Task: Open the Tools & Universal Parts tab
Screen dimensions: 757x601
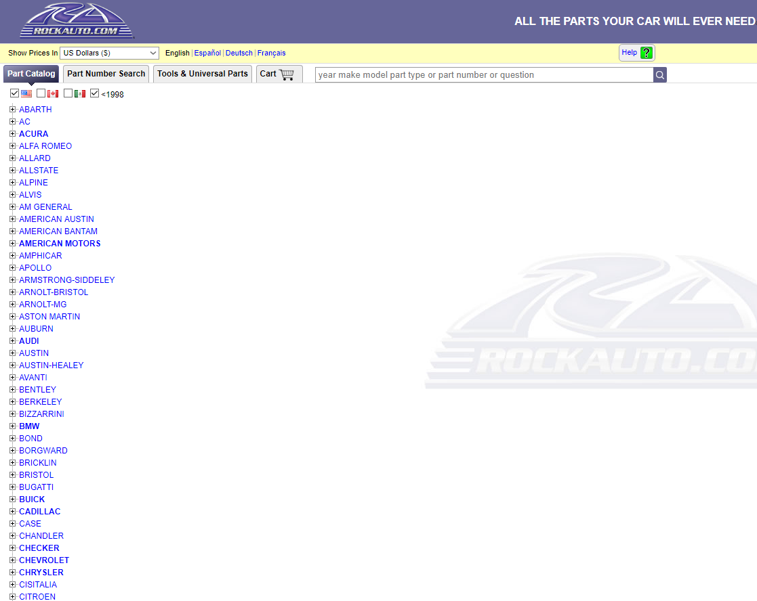Action: click(x=202, y=74)
